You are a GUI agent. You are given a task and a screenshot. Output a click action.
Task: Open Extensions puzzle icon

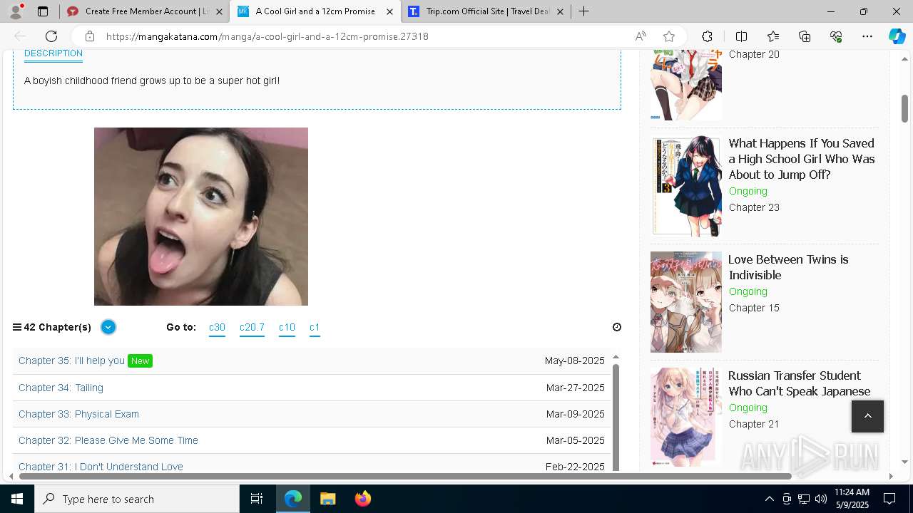(x=707, y=36)
